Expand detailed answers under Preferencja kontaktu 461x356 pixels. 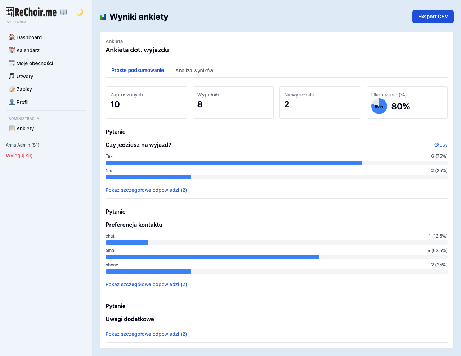click(146, 284)
